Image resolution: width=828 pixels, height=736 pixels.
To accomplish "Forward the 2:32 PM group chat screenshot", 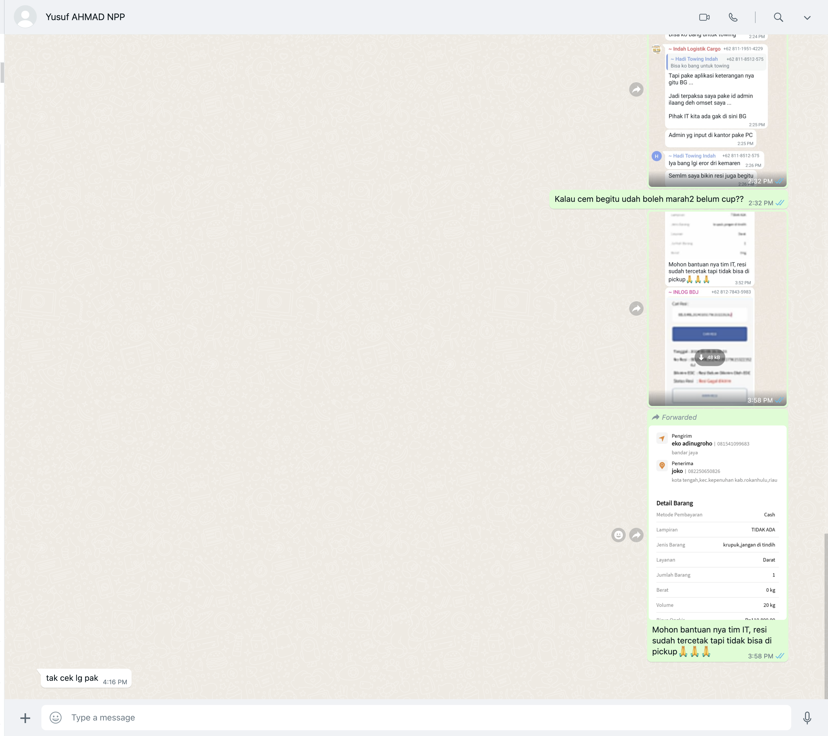I will 636,90.
